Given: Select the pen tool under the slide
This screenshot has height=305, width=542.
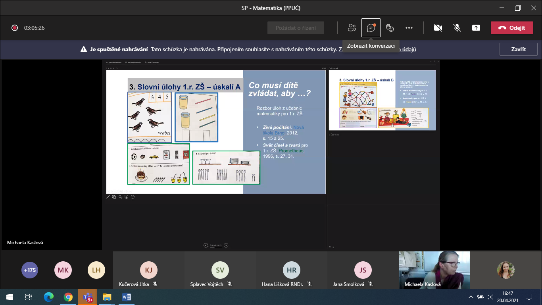Looking at the screenshot, I should pyautogui.click(x=108, y=197).
